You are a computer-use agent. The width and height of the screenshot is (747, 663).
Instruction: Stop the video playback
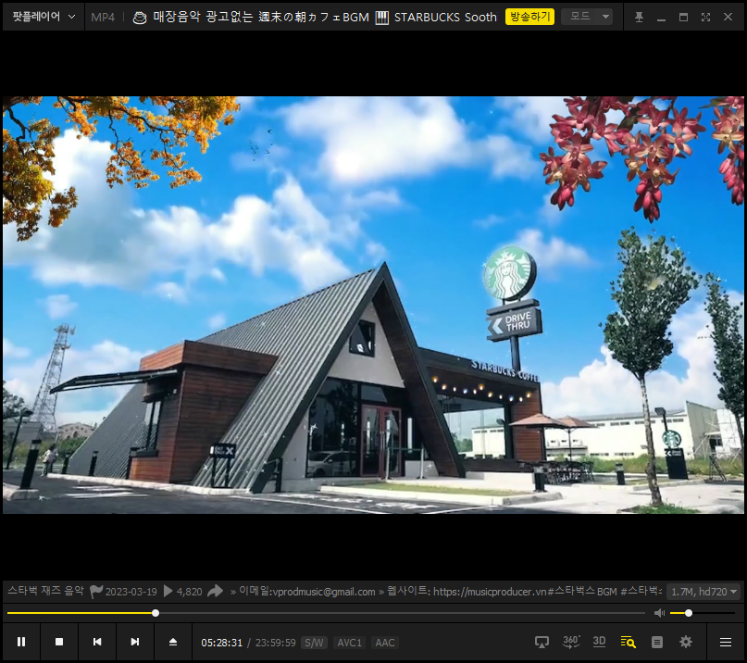click(59, 642)
